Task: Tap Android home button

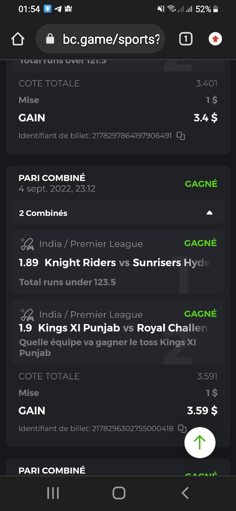Action: point(118,493)
